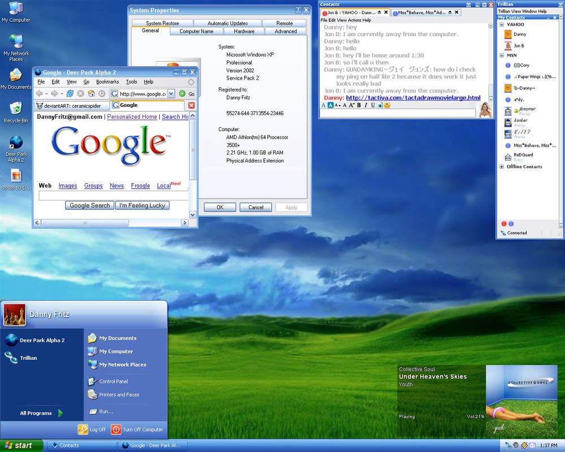This screenshot has height=452, width=565.
Task: Increase chat font size with A-up icon
Action: [x=351, y=105]
